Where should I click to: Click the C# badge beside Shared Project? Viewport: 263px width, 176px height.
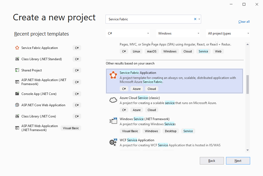click(x=77, y=70)
